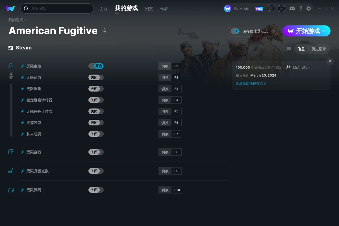Open the 历史记录 tab
The image size is (339, 226).
(319, 49)
